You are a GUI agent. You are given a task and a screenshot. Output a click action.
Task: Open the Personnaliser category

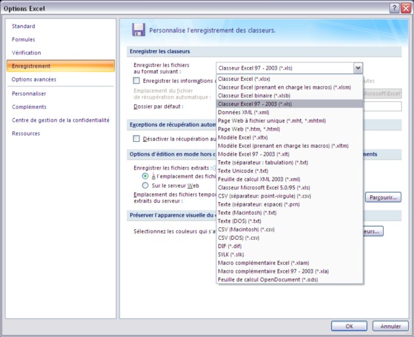click(x=29, y=93)
